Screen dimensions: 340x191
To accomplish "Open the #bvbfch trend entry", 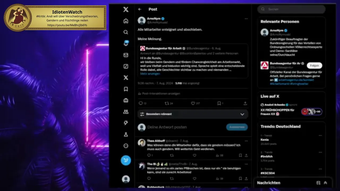I will coord(291,157).
